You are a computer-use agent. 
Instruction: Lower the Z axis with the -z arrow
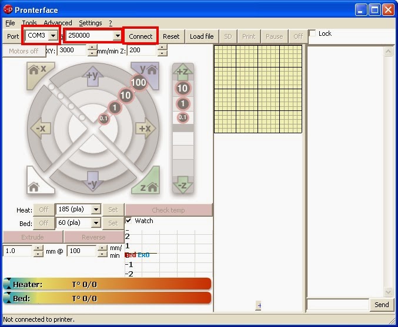click(183, 185)
